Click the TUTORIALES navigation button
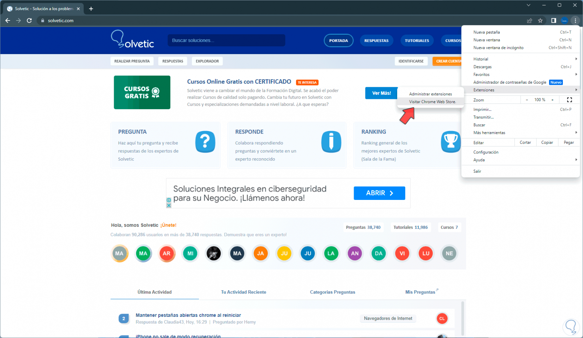 [417, 41]
